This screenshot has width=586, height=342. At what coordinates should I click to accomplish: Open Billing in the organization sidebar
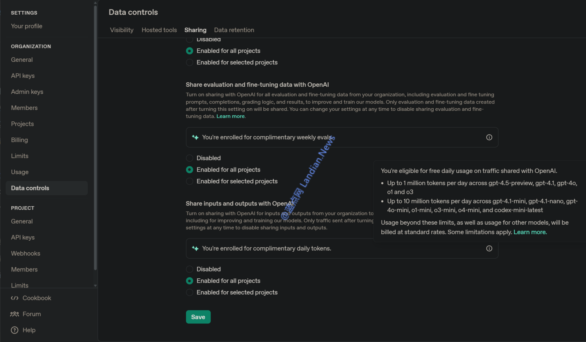(19, 140)
